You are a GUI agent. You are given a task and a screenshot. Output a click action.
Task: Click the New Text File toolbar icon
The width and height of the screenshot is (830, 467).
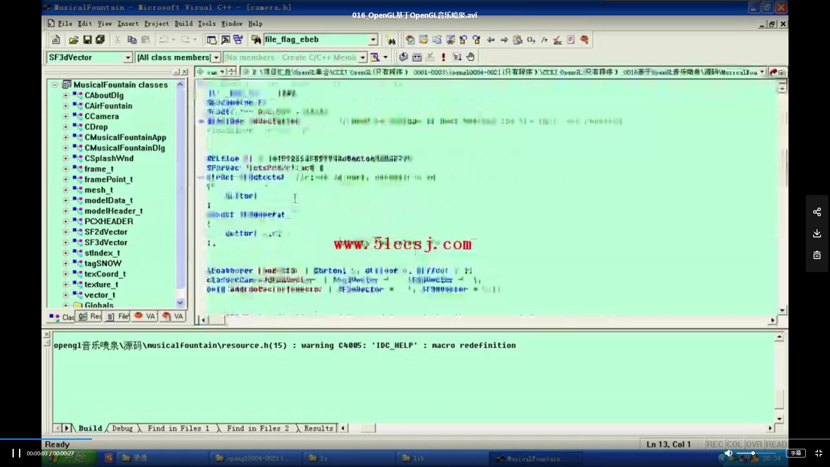[x=56, y=40]
